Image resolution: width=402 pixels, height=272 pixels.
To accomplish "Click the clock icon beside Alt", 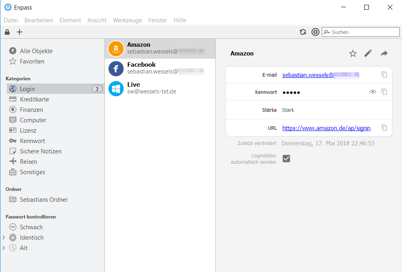I will click(x=13, y=248).
